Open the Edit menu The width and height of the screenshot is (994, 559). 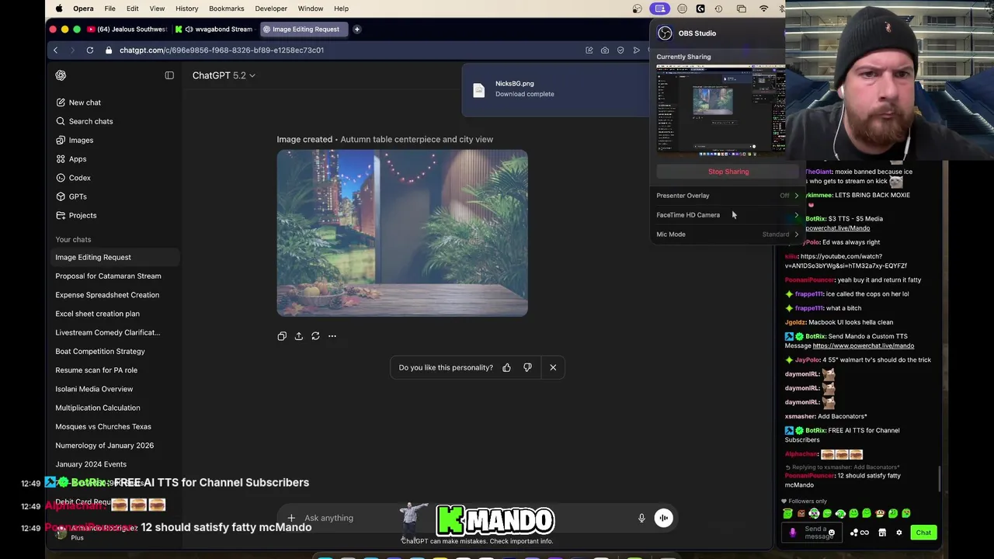tap(133, 9)
